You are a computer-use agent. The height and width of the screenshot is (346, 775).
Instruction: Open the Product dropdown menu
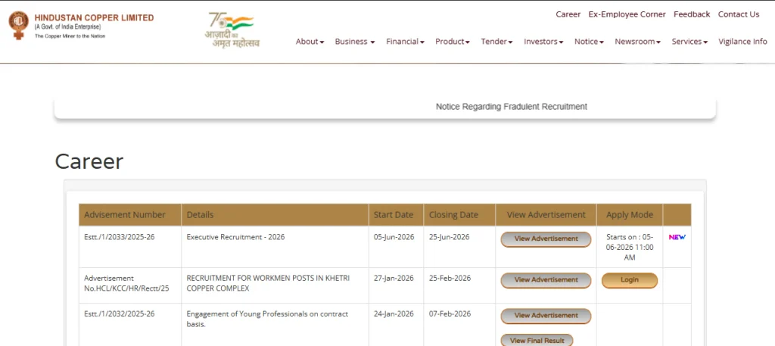click(x=453, y=42)
